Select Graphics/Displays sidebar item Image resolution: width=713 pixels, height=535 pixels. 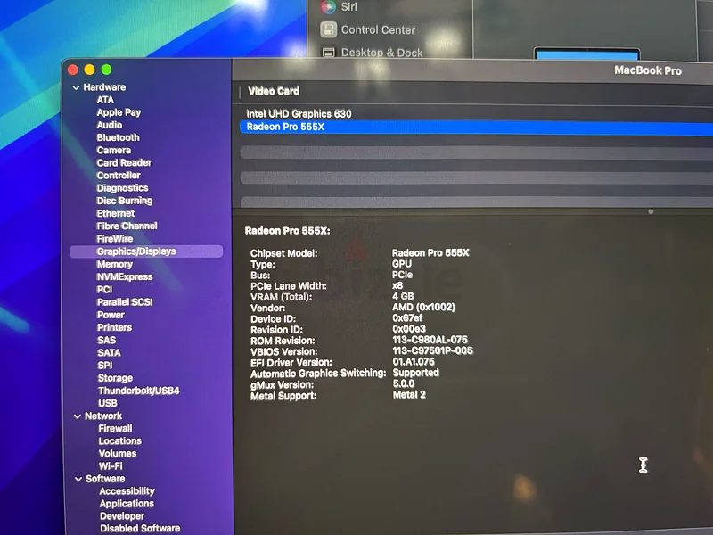point(146,251)
